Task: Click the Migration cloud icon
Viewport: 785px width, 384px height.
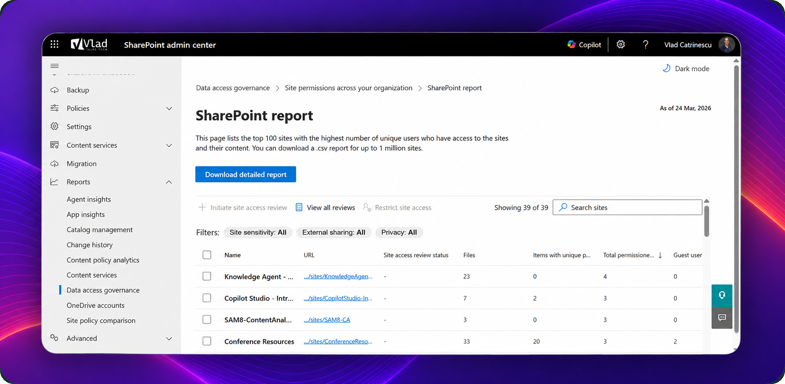Action: (x=55, y=164)
